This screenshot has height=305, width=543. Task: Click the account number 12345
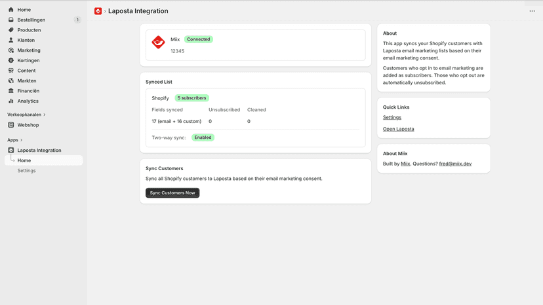click(x=177, y=51)
